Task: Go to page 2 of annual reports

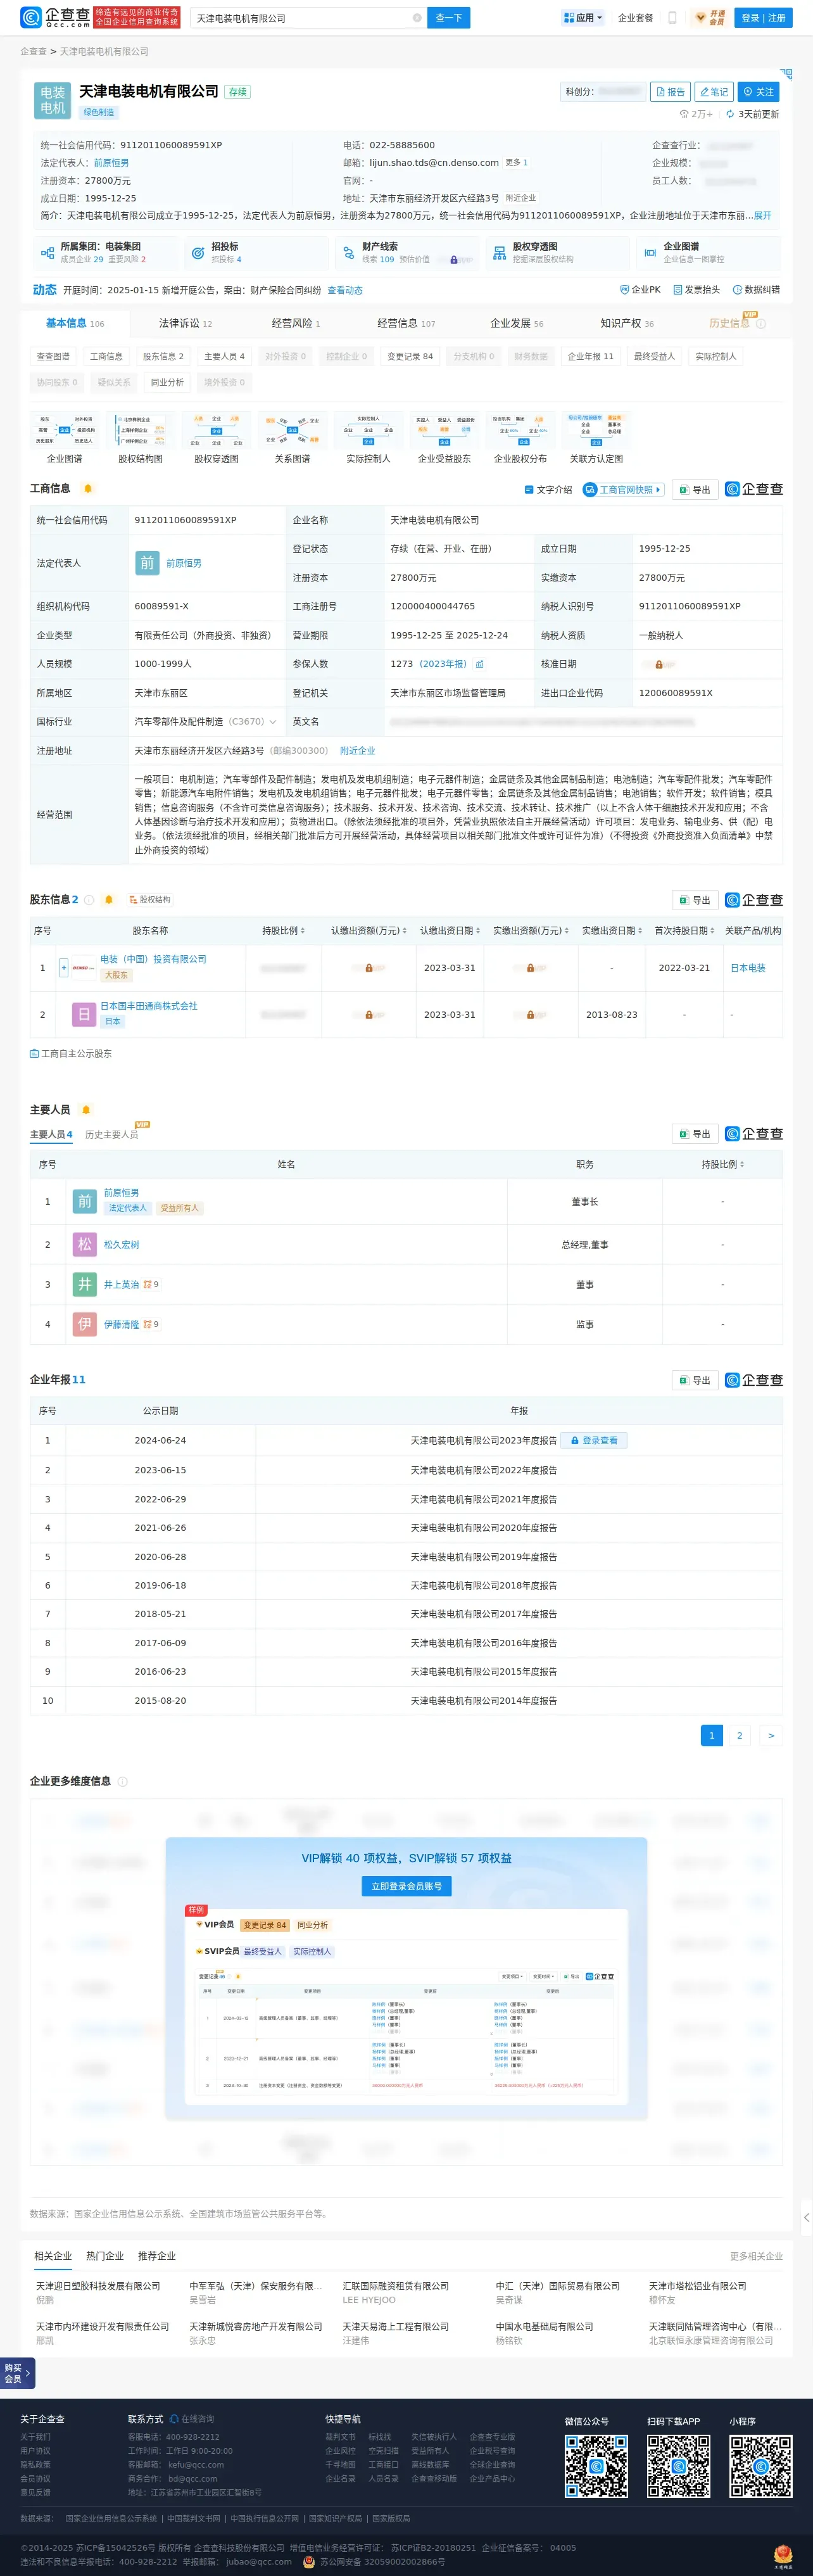Action: pyautogui.click(x=740, y=1736)
